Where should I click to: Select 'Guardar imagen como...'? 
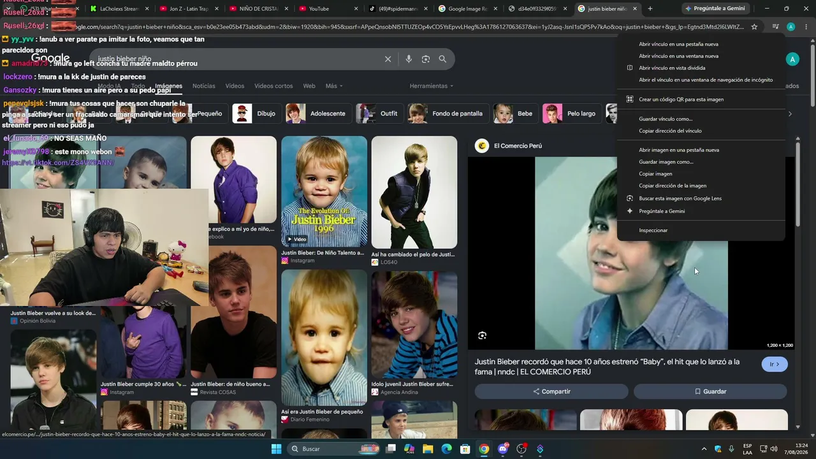point(701,162)
